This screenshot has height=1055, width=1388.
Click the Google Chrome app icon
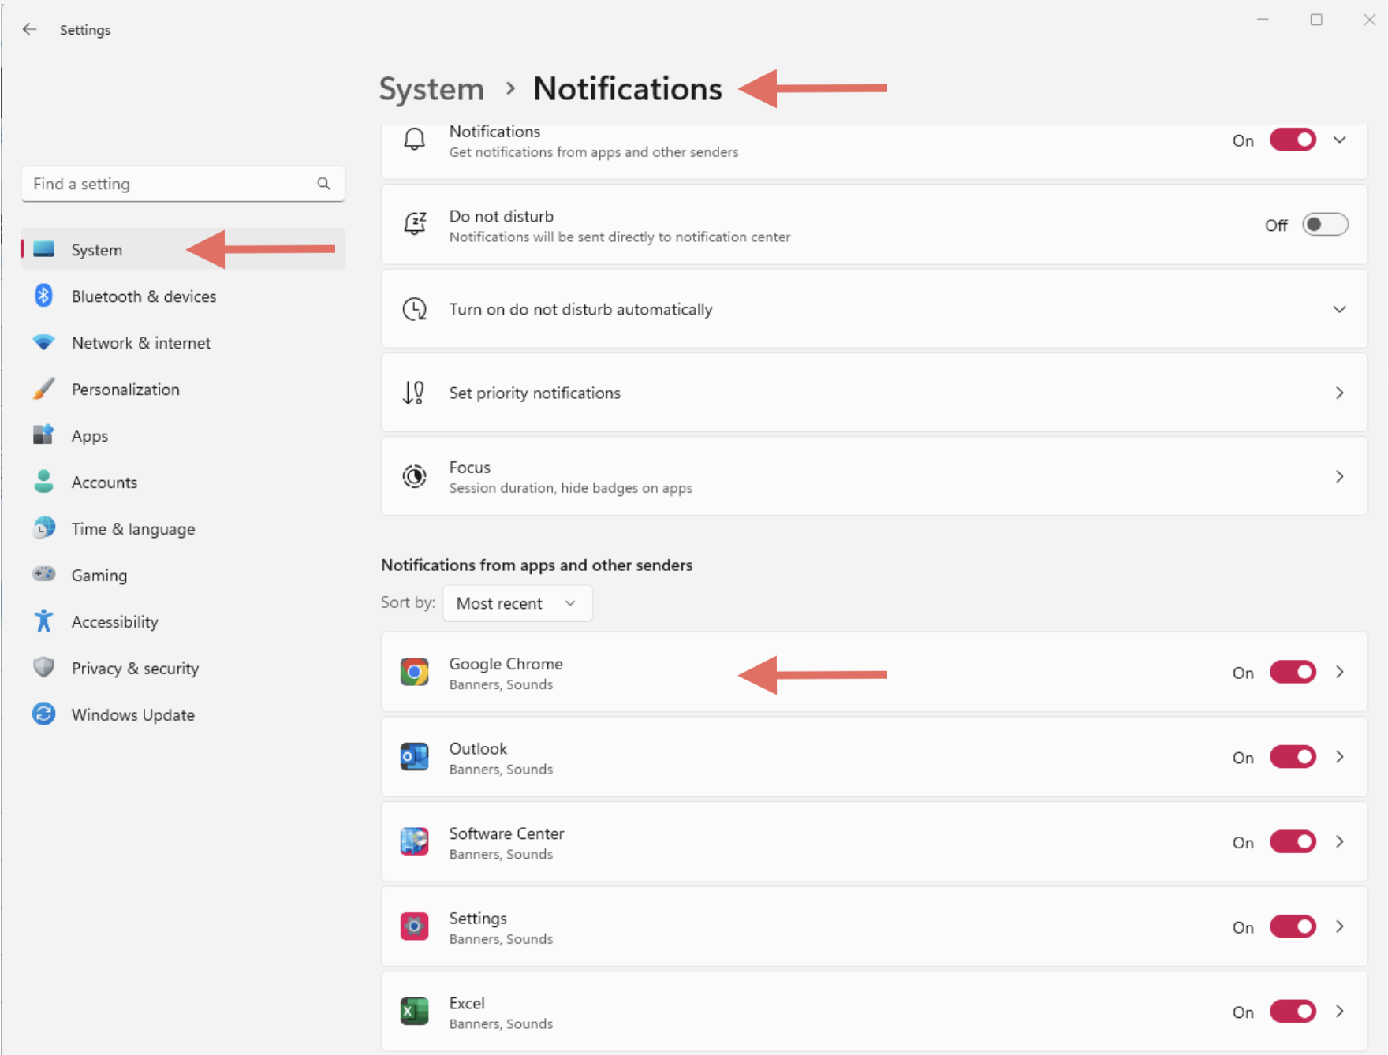[x=414, y=673]
